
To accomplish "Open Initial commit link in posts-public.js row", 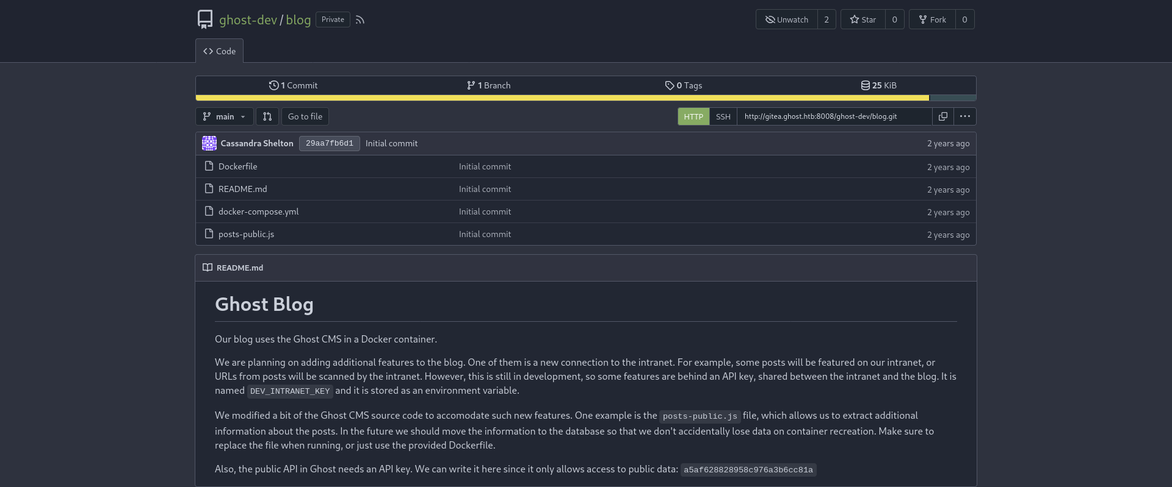I will [x=485, y=234].
